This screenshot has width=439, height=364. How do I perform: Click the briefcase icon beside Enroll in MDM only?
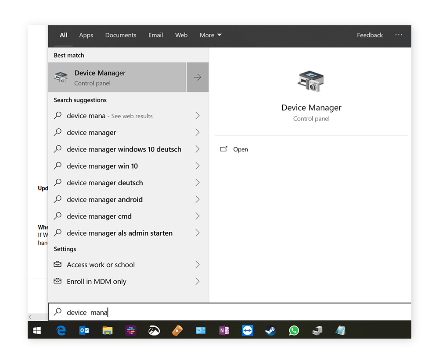tap(58, 281)
